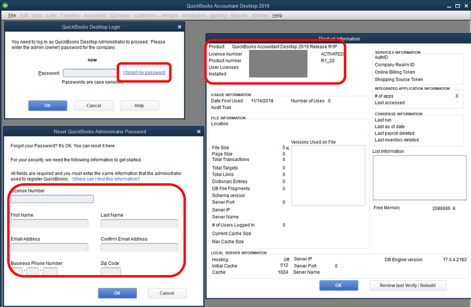
Task: Click Help button in Login dialog
Action: point(140,105)
